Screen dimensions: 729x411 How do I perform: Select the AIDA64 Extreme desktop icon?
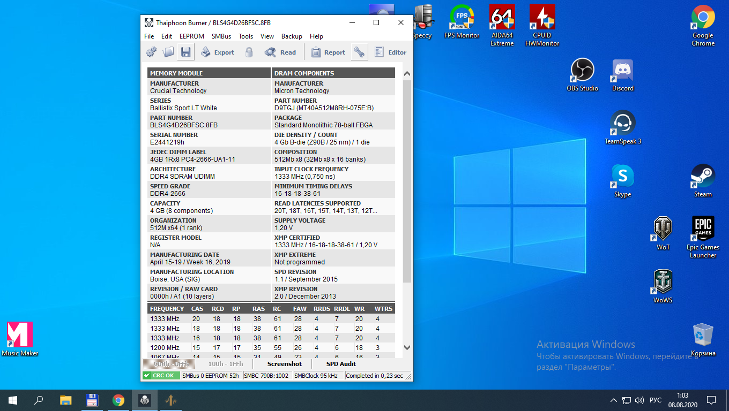(x=502, y=26)
